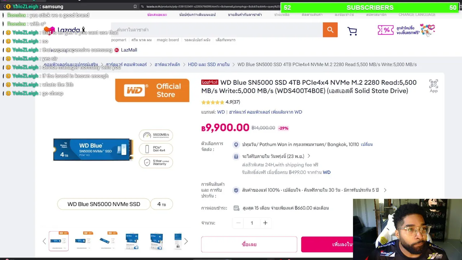
Task: Click the delivery location pin icon
Action: [x=236, y=144]
